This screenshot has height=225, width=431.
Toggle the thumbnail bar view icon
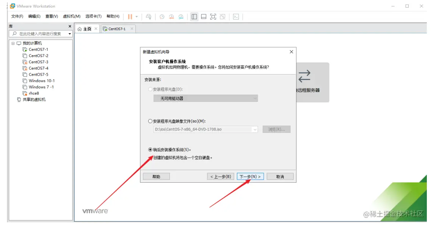(204, 17)
